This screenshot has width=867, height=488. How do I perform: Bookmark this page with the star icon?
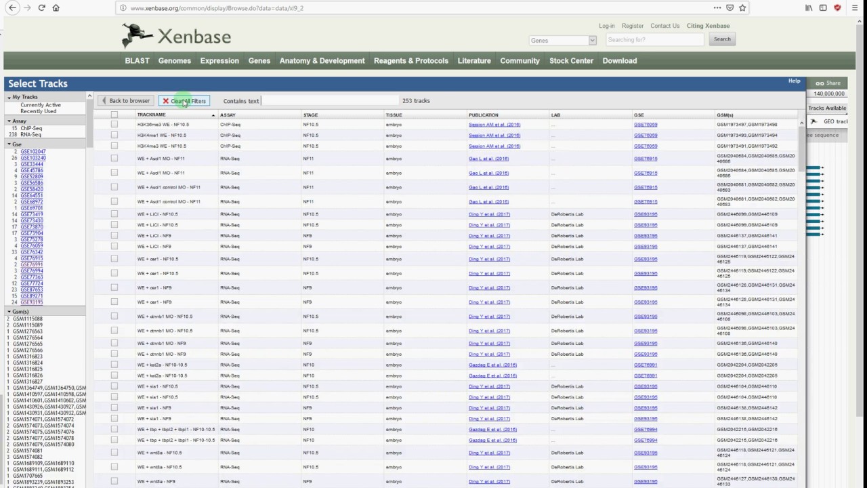(x=742, y=7)
